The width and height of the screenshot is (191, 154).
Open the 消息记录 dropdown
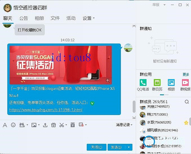coord(124,125)
